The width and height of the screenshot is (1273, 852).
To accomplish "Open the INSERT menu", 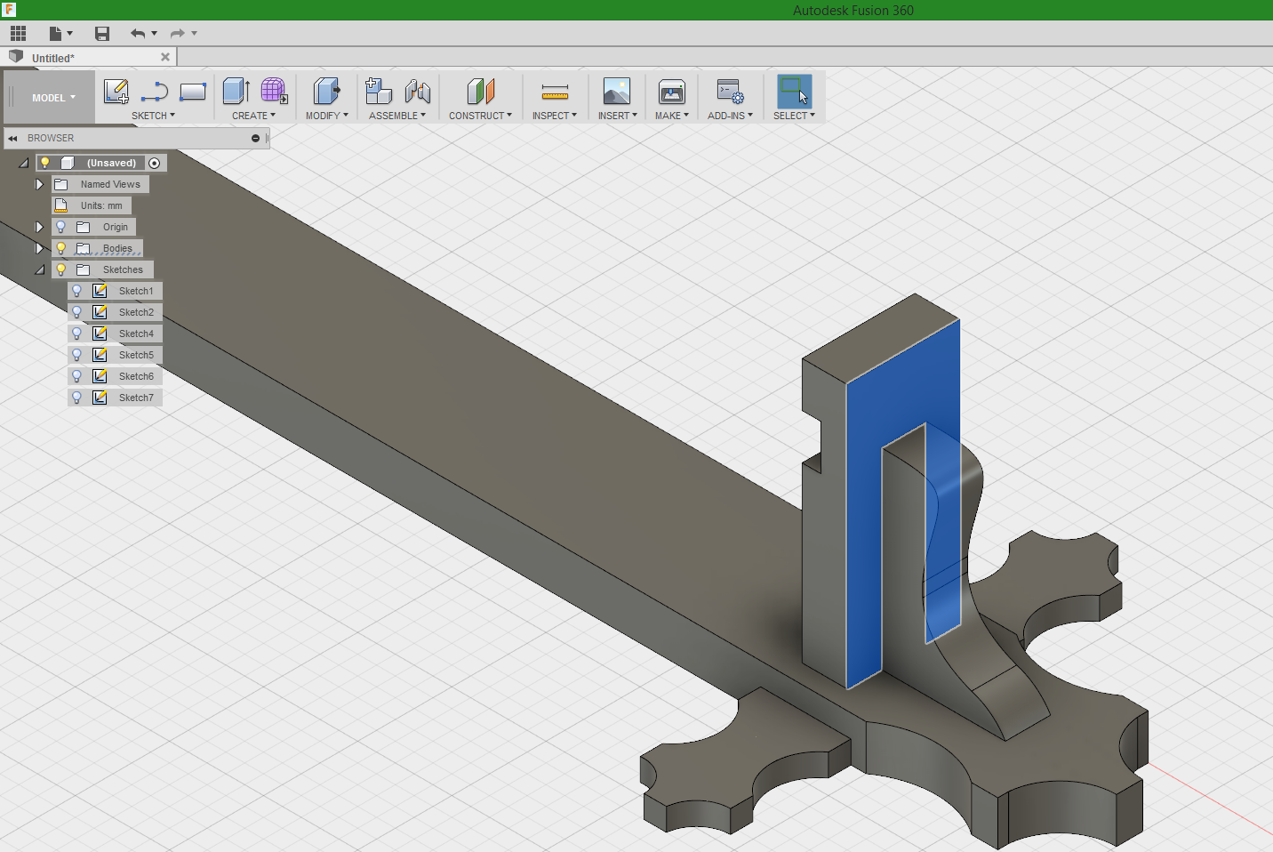I will pyautogui.click(x=618, y=116).
